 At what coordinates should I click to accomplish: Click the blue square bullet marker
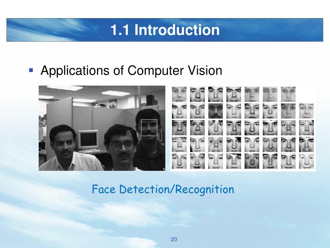[31, 70]
